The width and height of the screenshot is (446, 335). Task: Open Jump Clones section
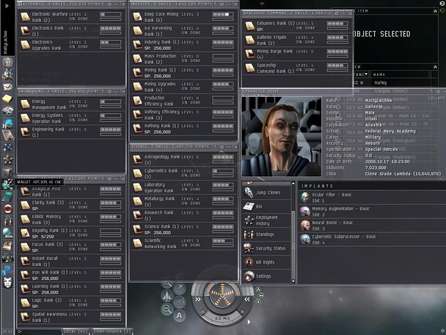[x=266, y=192]
